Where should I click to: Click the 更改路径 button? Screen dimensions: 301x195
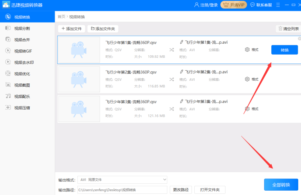181,190
